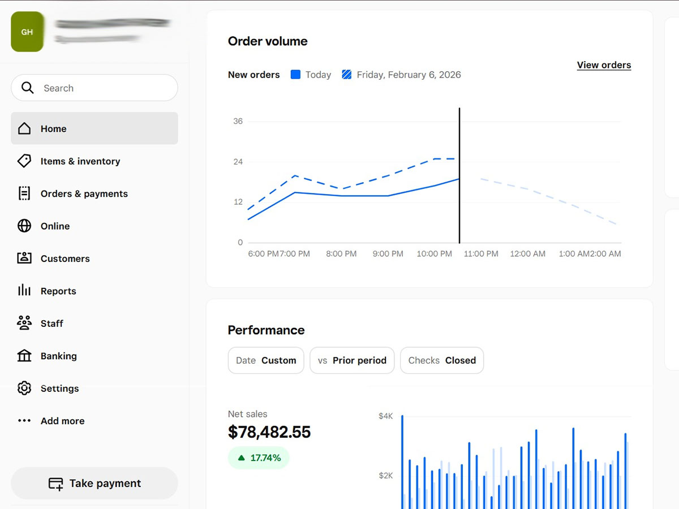
Task: Click the striped Friday, February 6 legend swatch
Action: pos(347,75)
